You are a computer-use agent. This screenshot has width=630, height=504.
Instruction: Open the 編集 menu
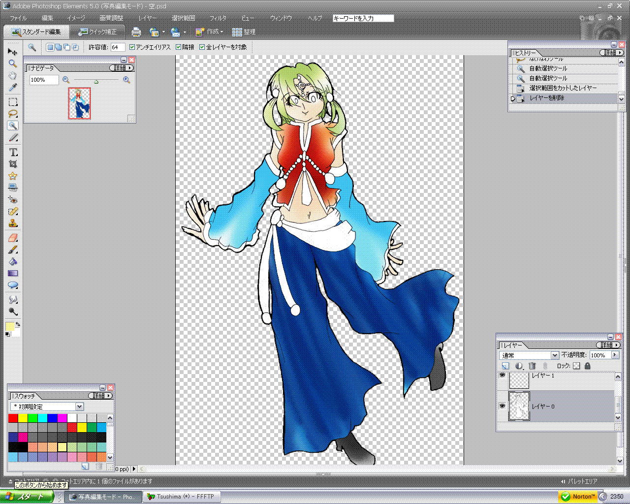pos(47,18)
